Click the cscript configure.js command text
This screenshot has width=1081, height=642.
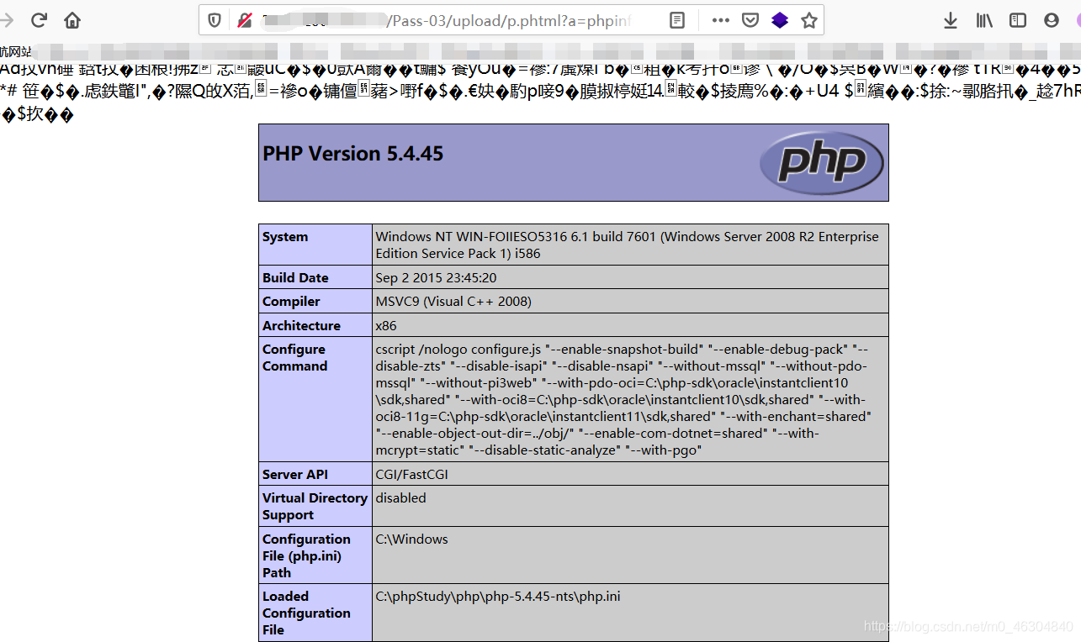(623, 400)
